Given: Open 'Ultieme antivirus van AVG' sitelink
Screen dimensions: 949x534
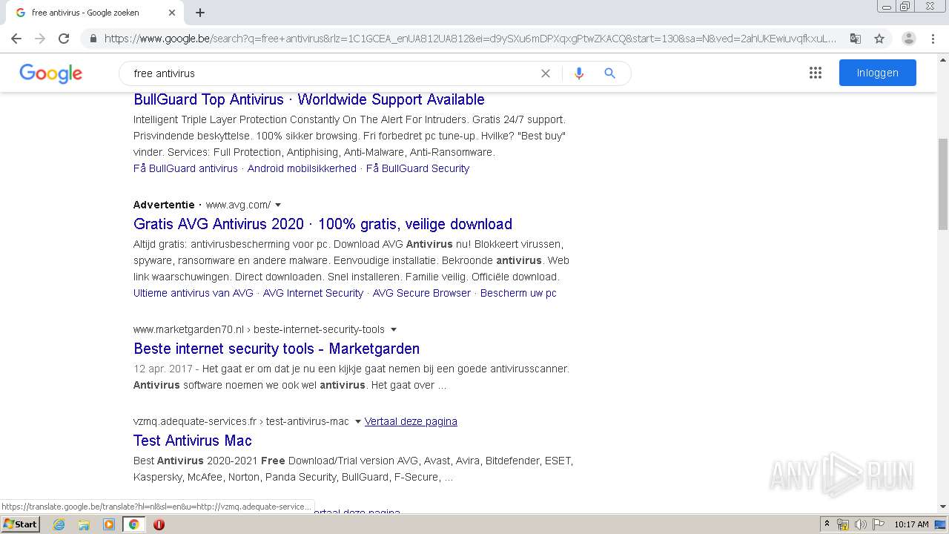Looking at the screenshot, I should click(x=194, y=293).
